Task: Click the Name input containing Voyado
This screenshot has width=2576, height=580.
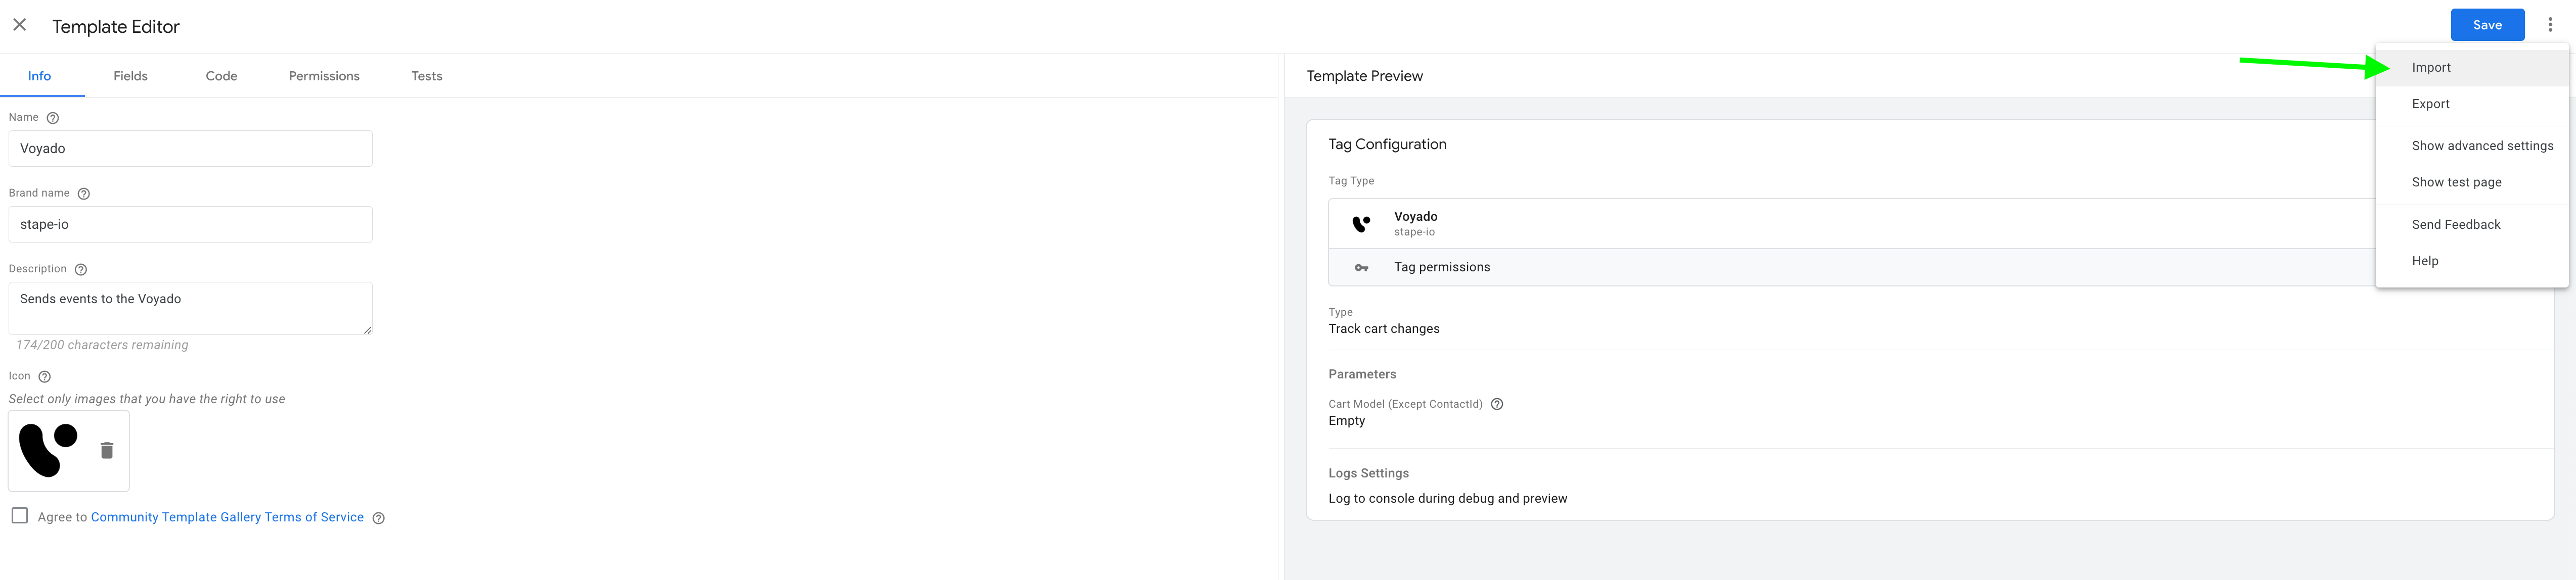Action: pos(190,149)
